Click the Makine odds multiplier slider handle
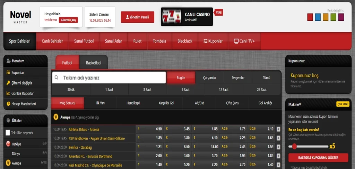This screenshot has width=355, height=169. pyautogui.click(x=294, y=146)
